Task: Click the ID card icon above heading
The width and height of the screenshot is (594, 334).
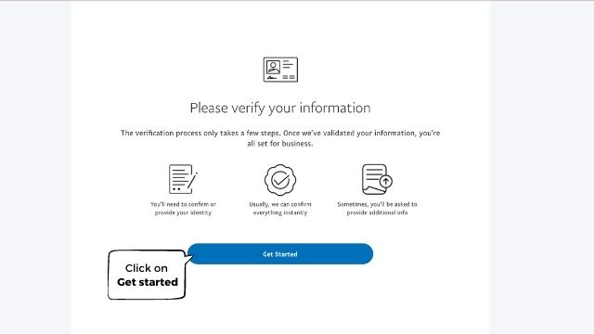Action: tap(280, 70)
